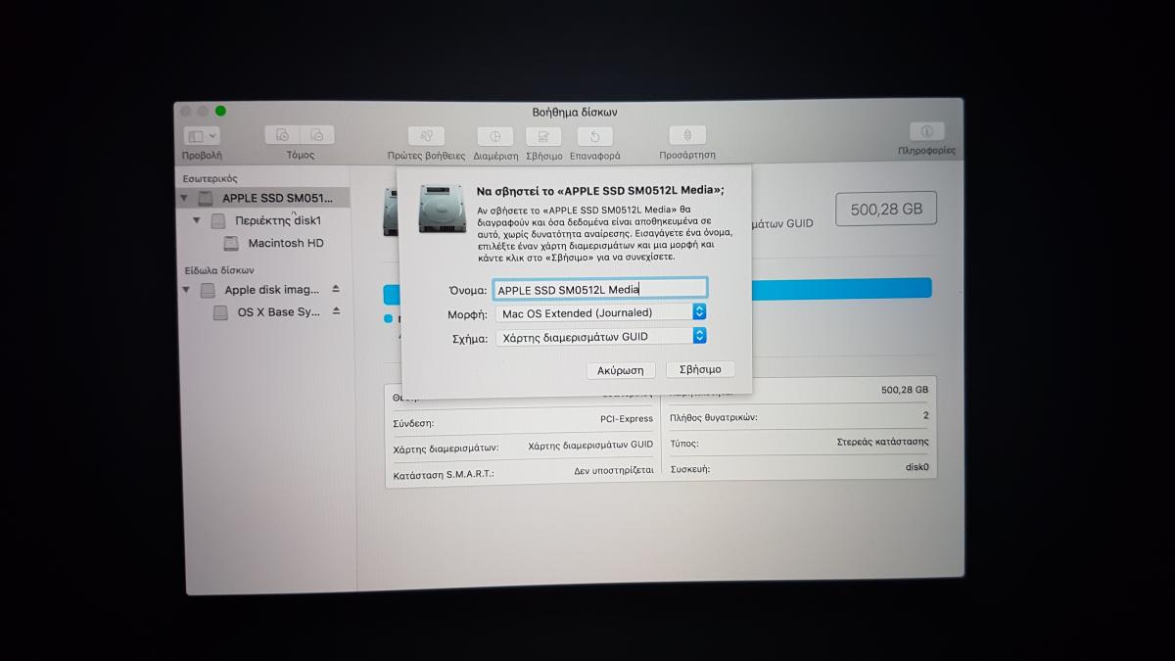Click Περιέκτης disk1 container icon
The width and height of the screenshot is (1175, 661).
pyautogui.click(x=218, y=221)
